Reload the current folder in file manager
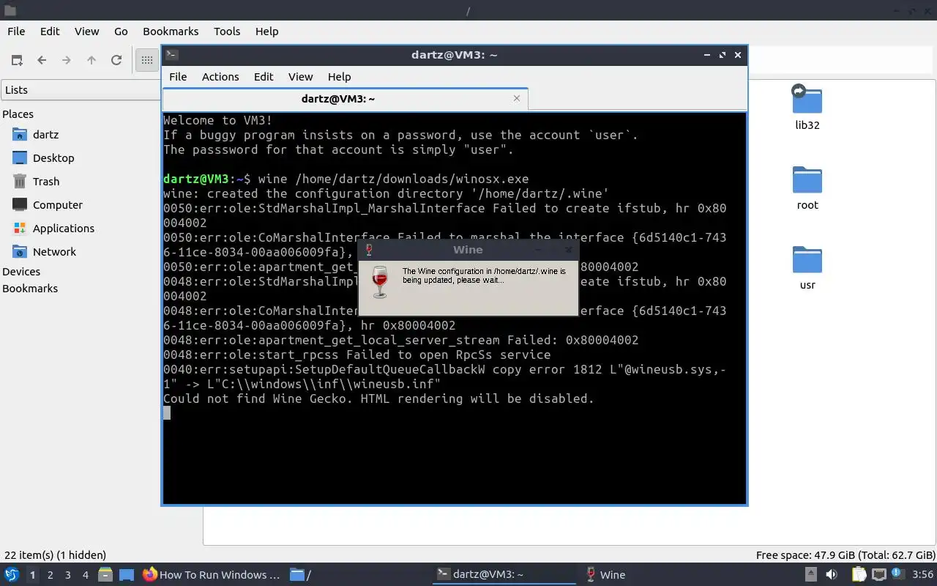 pos(116,60)
